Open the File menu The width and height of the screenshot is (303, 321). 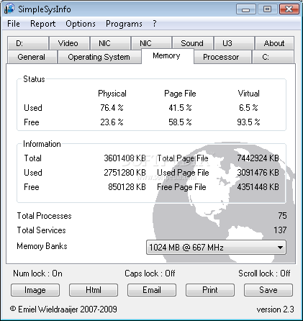tap(14, 24)
